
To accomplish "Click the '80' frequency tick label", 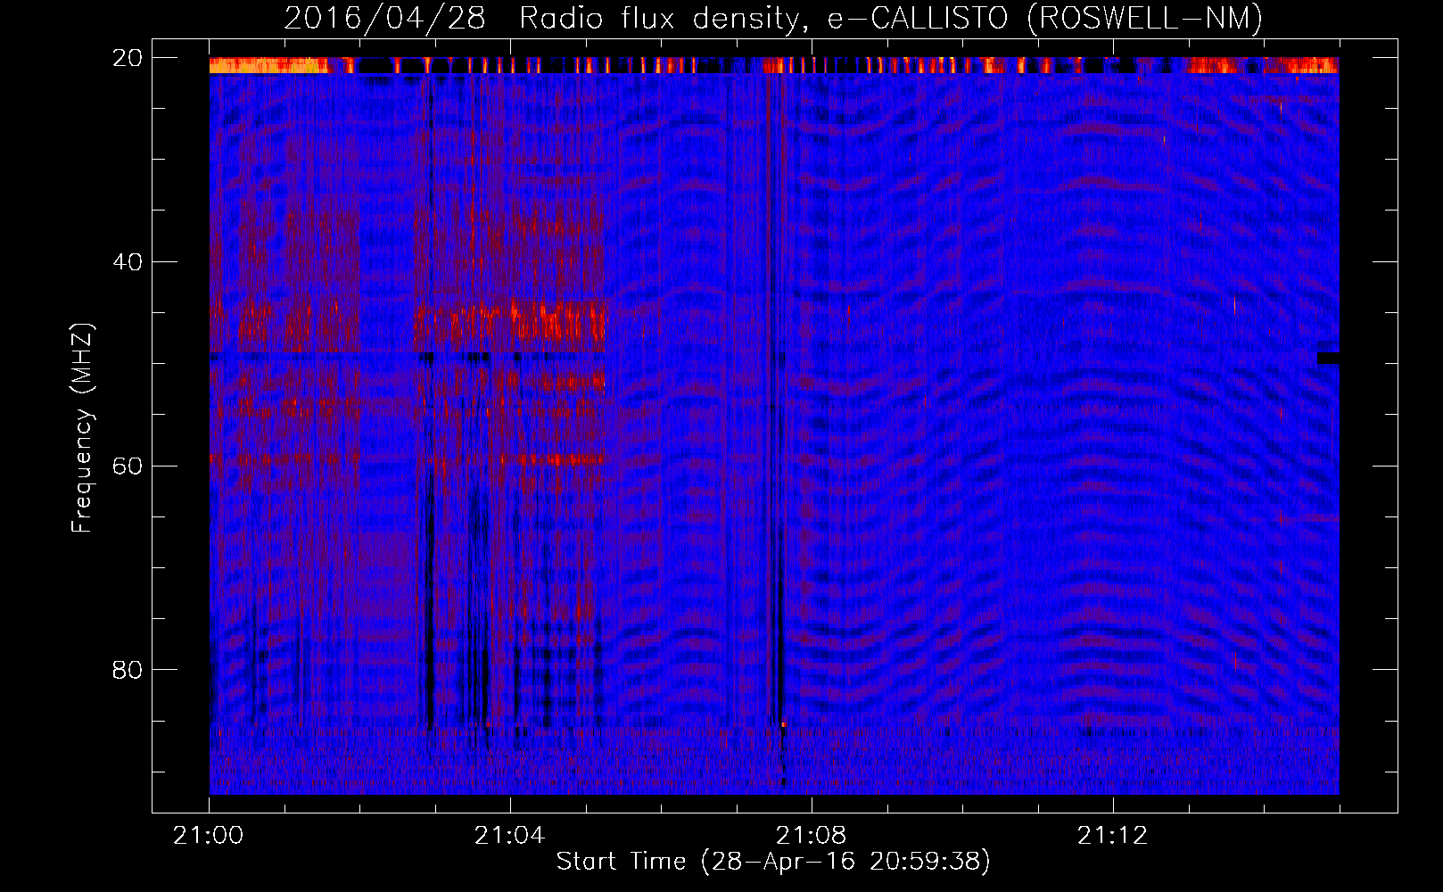I will click(x=128, y=670).
